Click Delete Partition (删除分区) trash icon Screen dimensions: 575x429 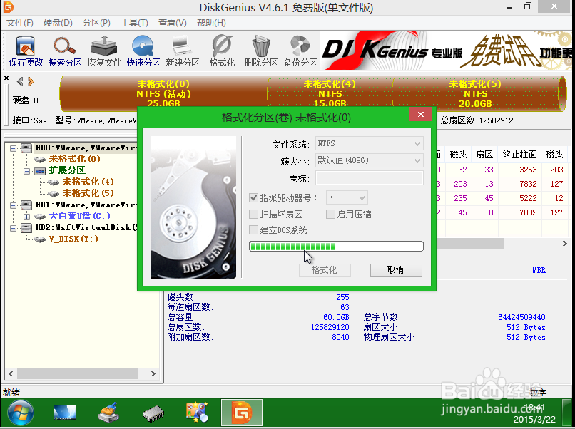point(261,51)
